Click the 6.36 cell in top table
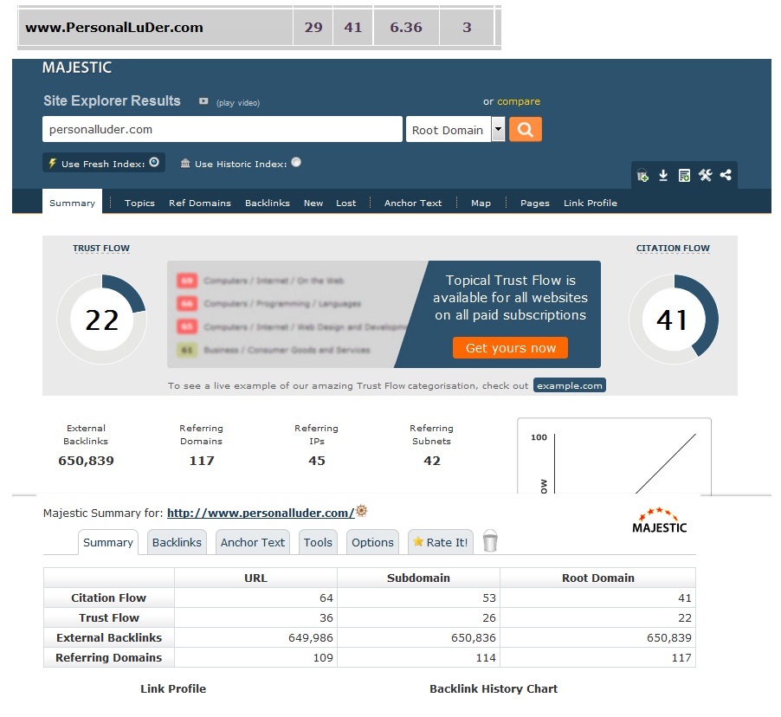This screenshot has width=781, height=717. (x=406, y=27)
